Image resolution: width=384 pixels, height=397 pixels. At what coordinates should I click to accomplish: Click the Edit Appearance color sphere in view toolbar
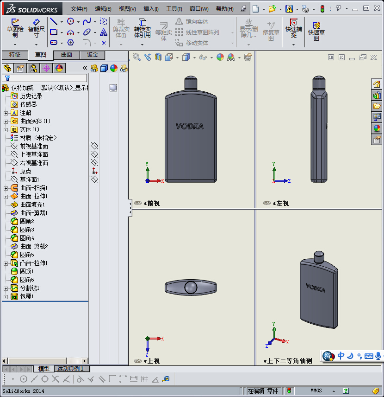[220, 57]
